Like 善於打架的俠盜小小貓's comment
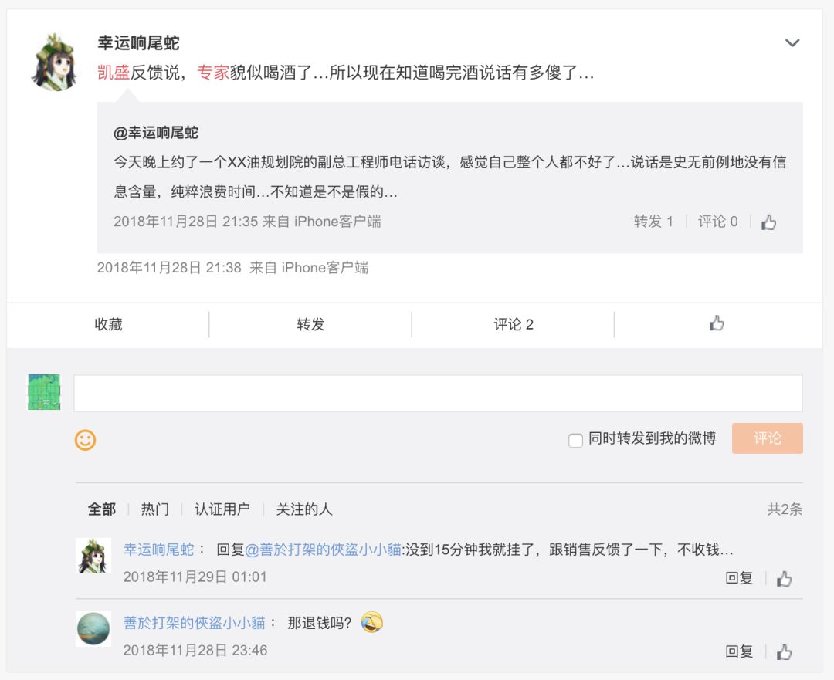 coord(785,651)
